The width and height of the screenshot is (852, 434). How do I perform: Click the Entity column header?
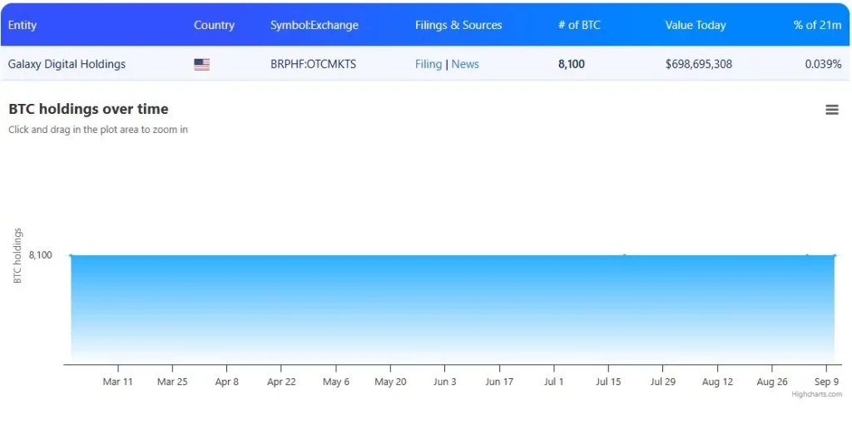(22, 25)
